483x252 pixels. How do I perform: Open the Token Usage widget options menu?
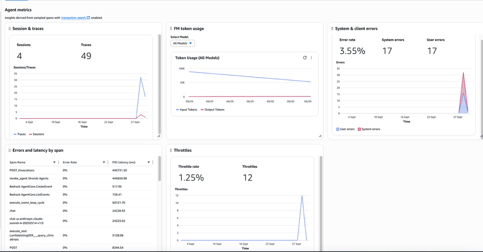(x=312, y=58)
